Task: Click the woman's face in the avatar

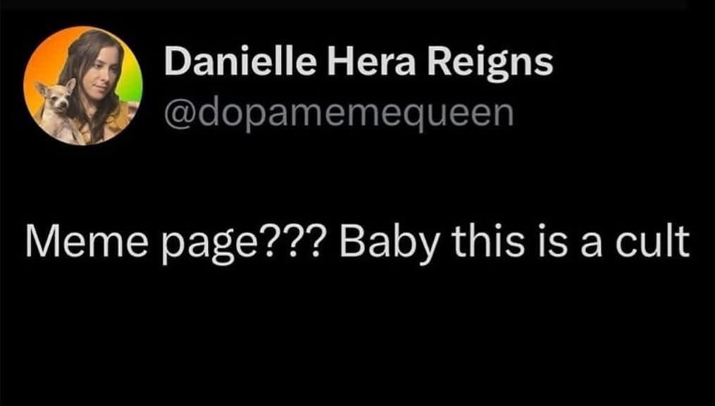Action: [101, 68]
